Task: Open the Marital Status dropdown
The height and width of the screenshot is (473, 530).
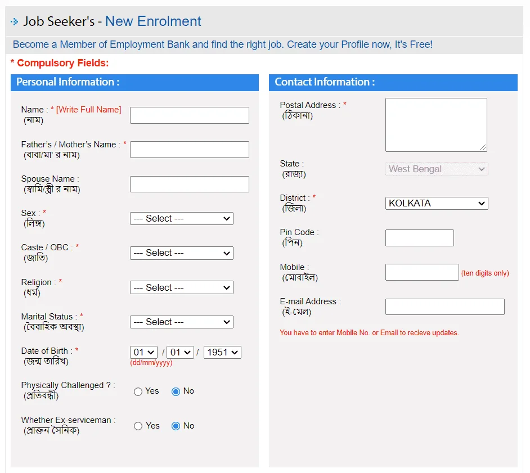Action: click(x=181, y=322)
